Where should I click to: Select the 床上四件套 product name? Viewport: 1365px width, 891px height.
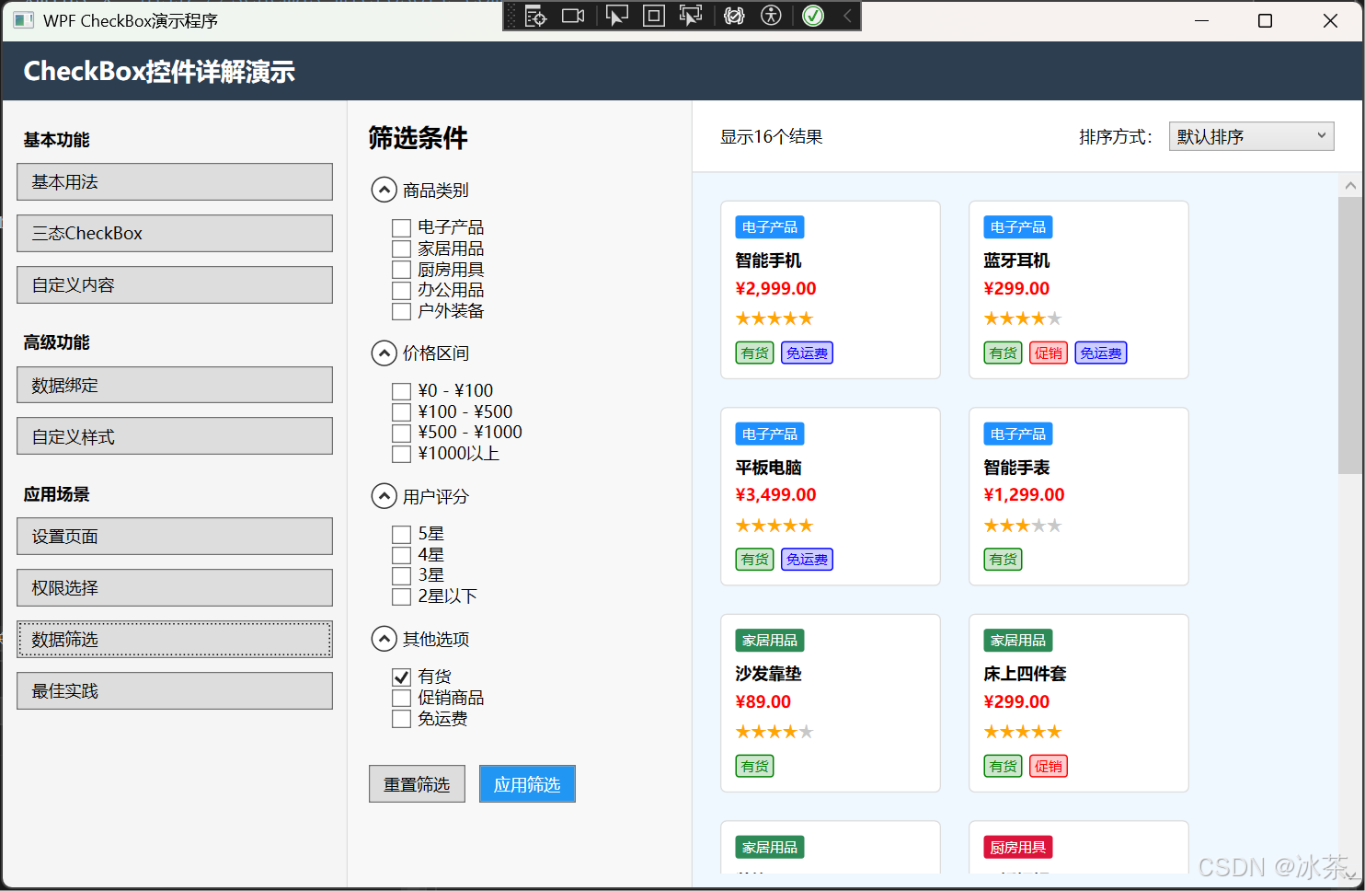point(1025,674)
